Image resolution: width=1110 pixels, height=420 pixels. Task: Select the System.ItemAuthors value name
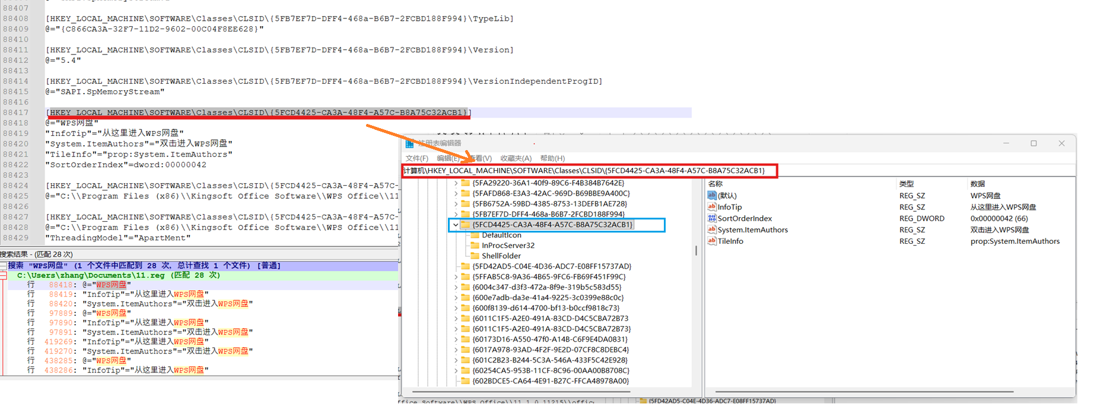point(753,230)
